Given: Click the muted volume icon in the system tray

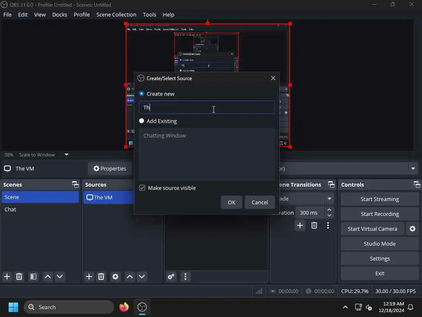Looking at the screenshot, I should click(369, 307).
